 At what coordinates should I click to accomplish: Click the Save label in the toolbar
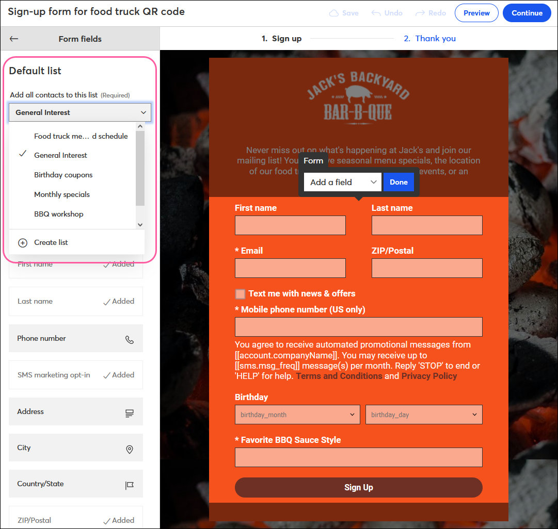(x=350, y=13)
